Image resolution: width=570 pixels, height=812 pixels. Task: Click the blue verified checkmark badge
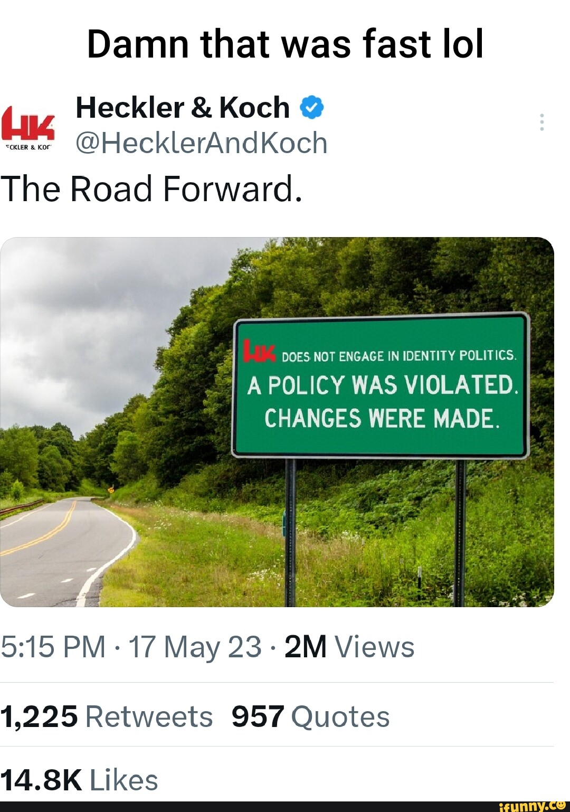click(311, 108)
